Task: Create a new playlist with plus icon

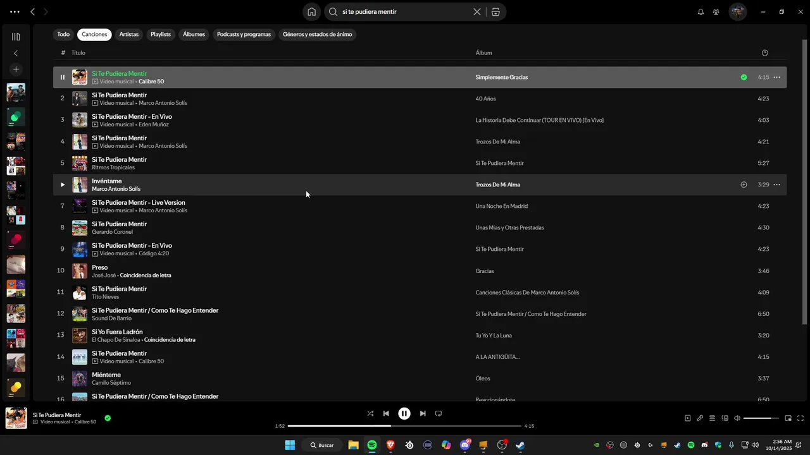Action: (16, 70)
